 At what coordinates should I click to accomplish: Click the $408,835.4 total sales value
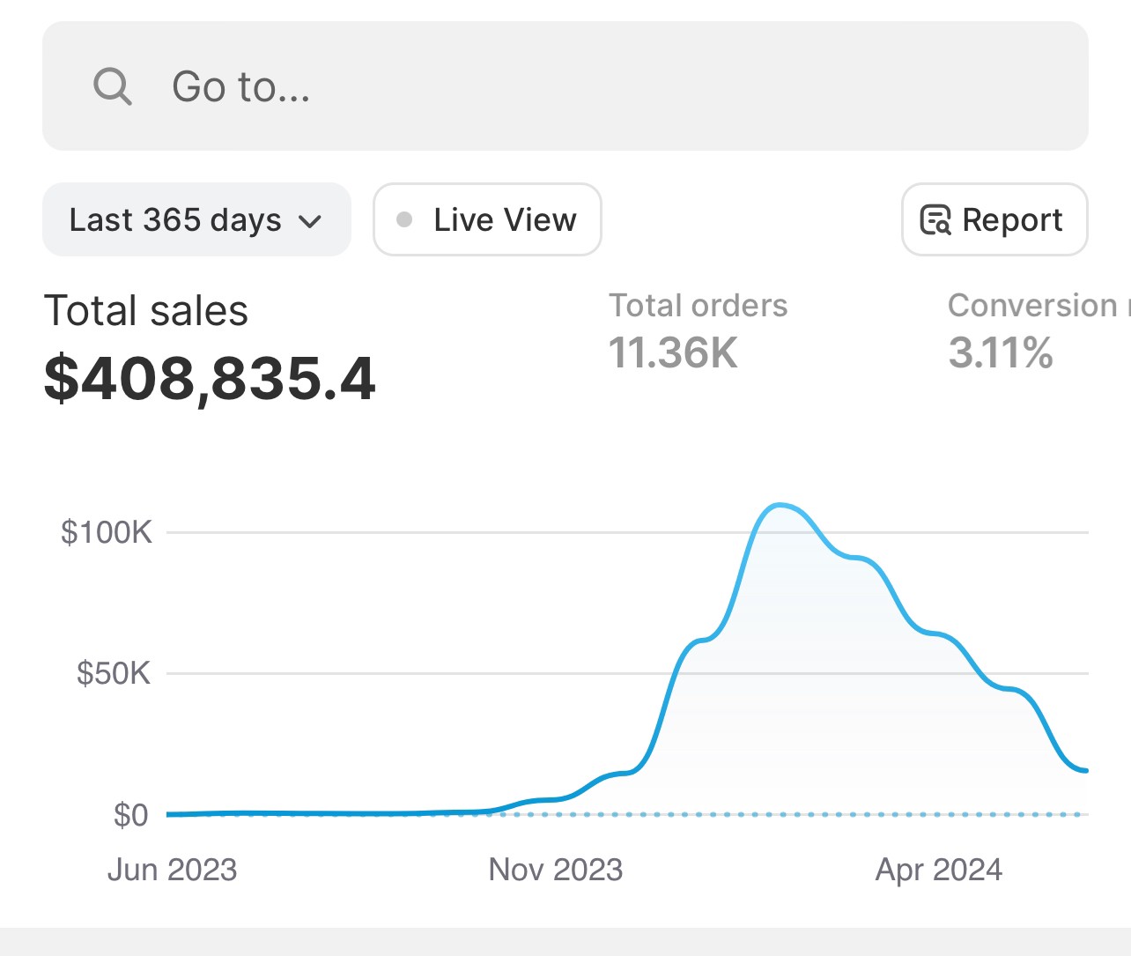[x=210, y=379]
